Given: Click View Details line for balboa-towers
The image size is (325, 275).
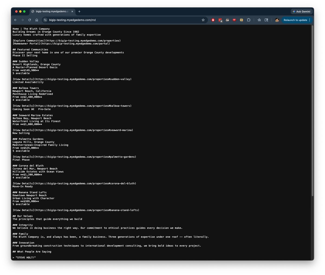Looking at the screenshot, I should tap(72, 106).
